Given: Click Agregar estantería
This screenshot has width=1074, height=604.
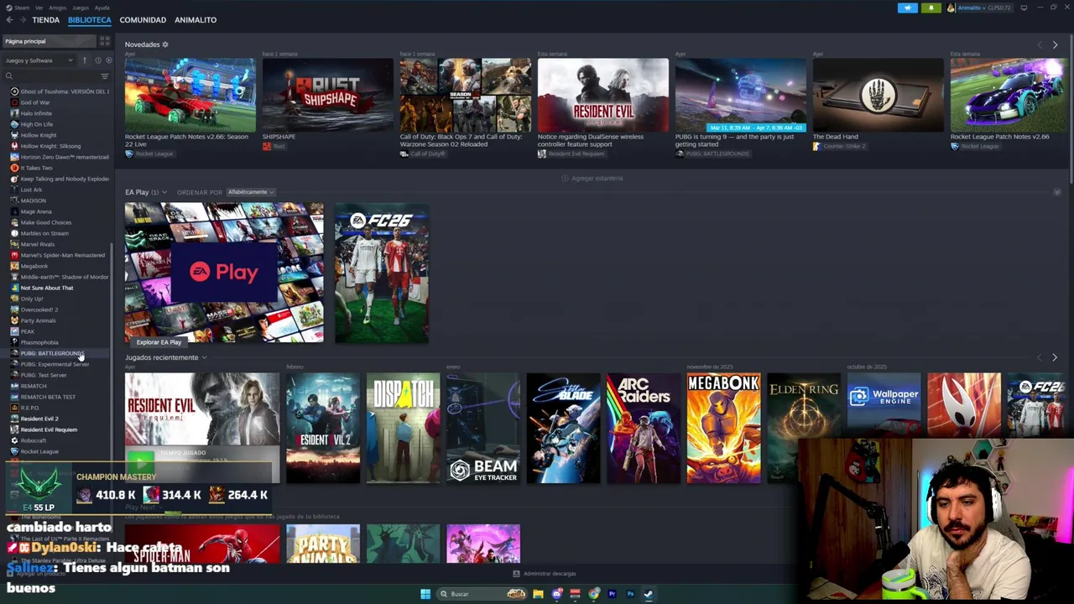Looking at the screenshot, I should (x=592, y=178).
